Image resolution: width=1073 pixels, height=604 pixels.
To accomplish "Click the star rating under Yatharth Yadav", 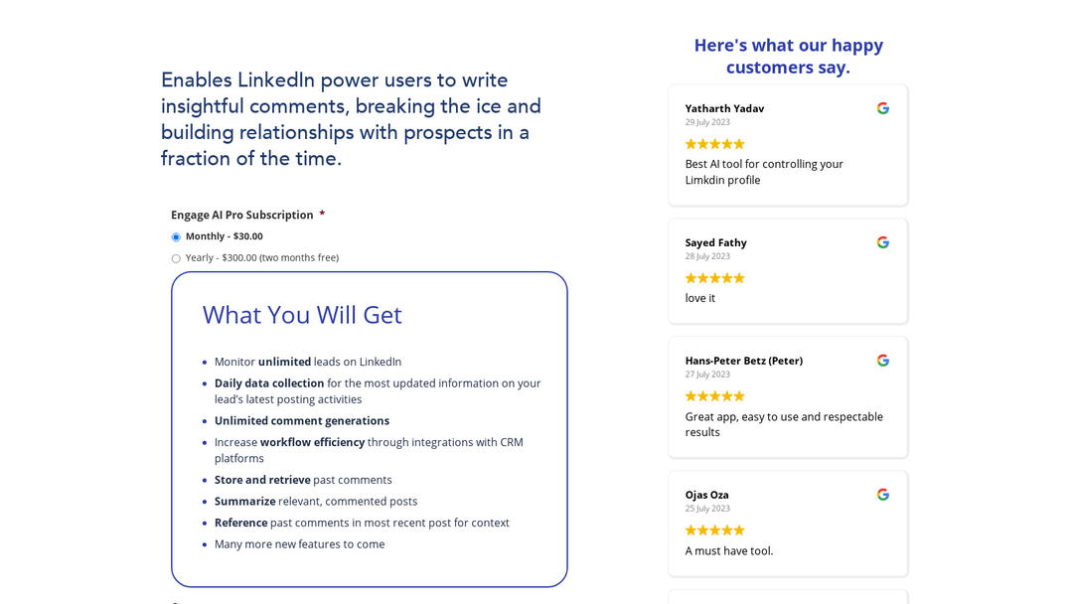I will (x=714, y=144).
